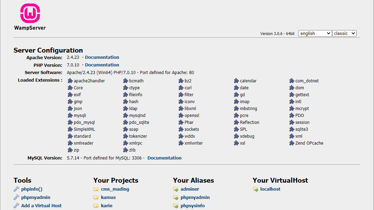Click the 'SimpleXML' extension name
The width and height of the screenshot is (374, 210).
tap(84, 129)
